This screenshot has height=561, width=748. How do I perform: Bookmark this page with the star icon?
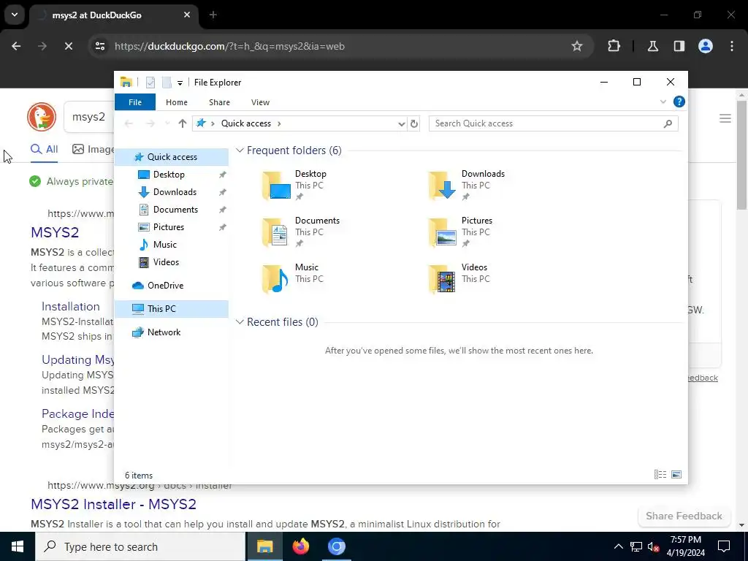[577, 46]
